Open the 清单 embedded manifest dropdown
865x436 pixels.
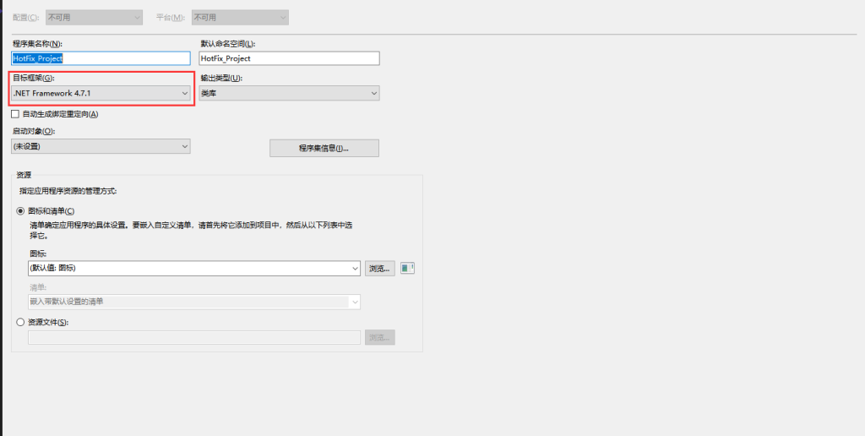[194, 302]
